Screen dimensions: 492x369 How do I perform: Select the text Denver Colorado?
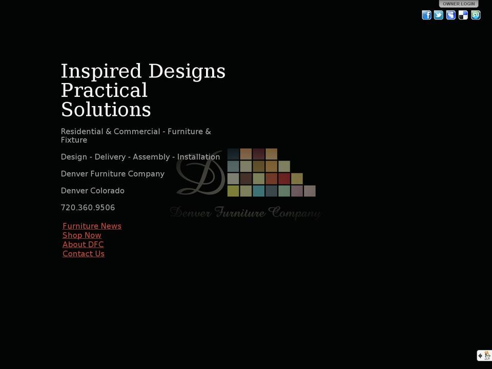[x=93, y=191]
